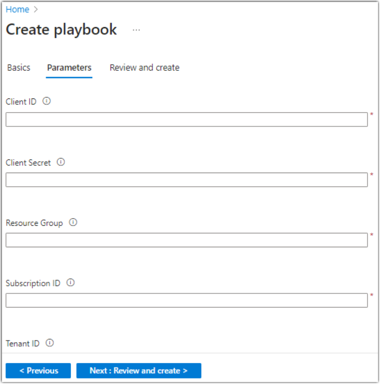This screenshot has height=384, width=380.
Task: Go to Home via breadcrumb link
Action: (x=17, y=10)
